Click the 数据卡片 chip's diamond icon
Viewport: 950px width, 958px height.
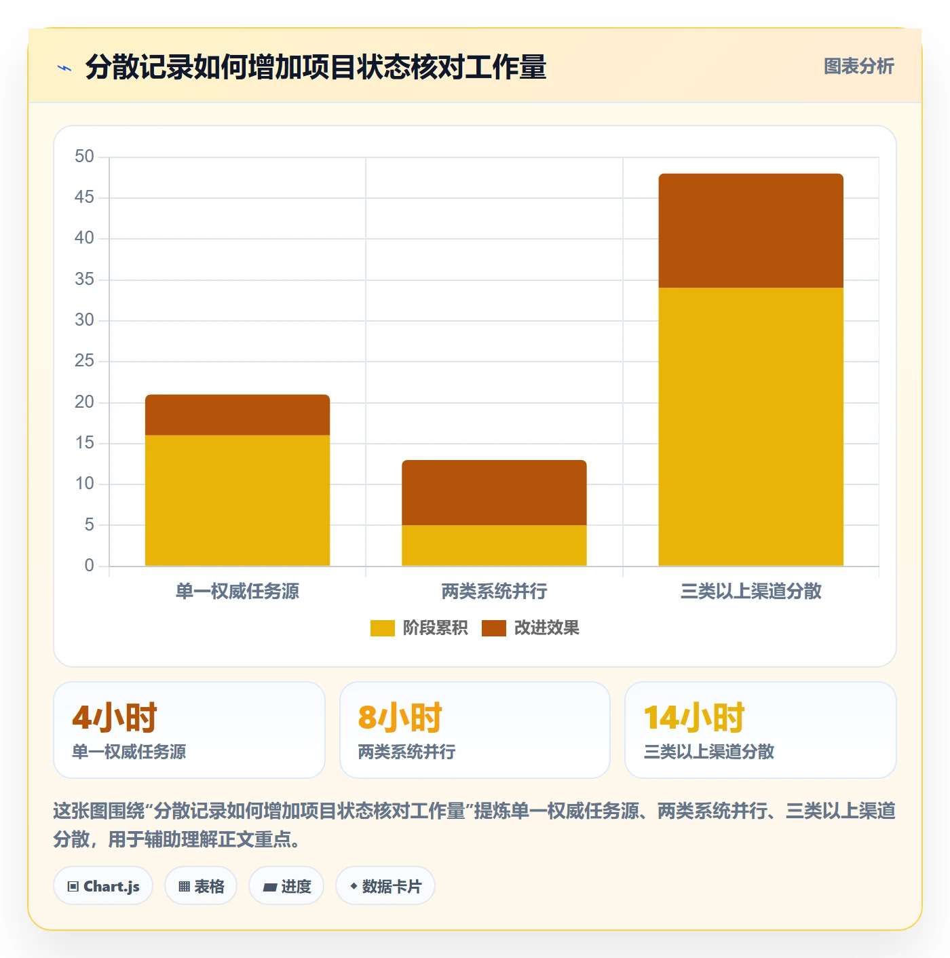pos(354,886)
